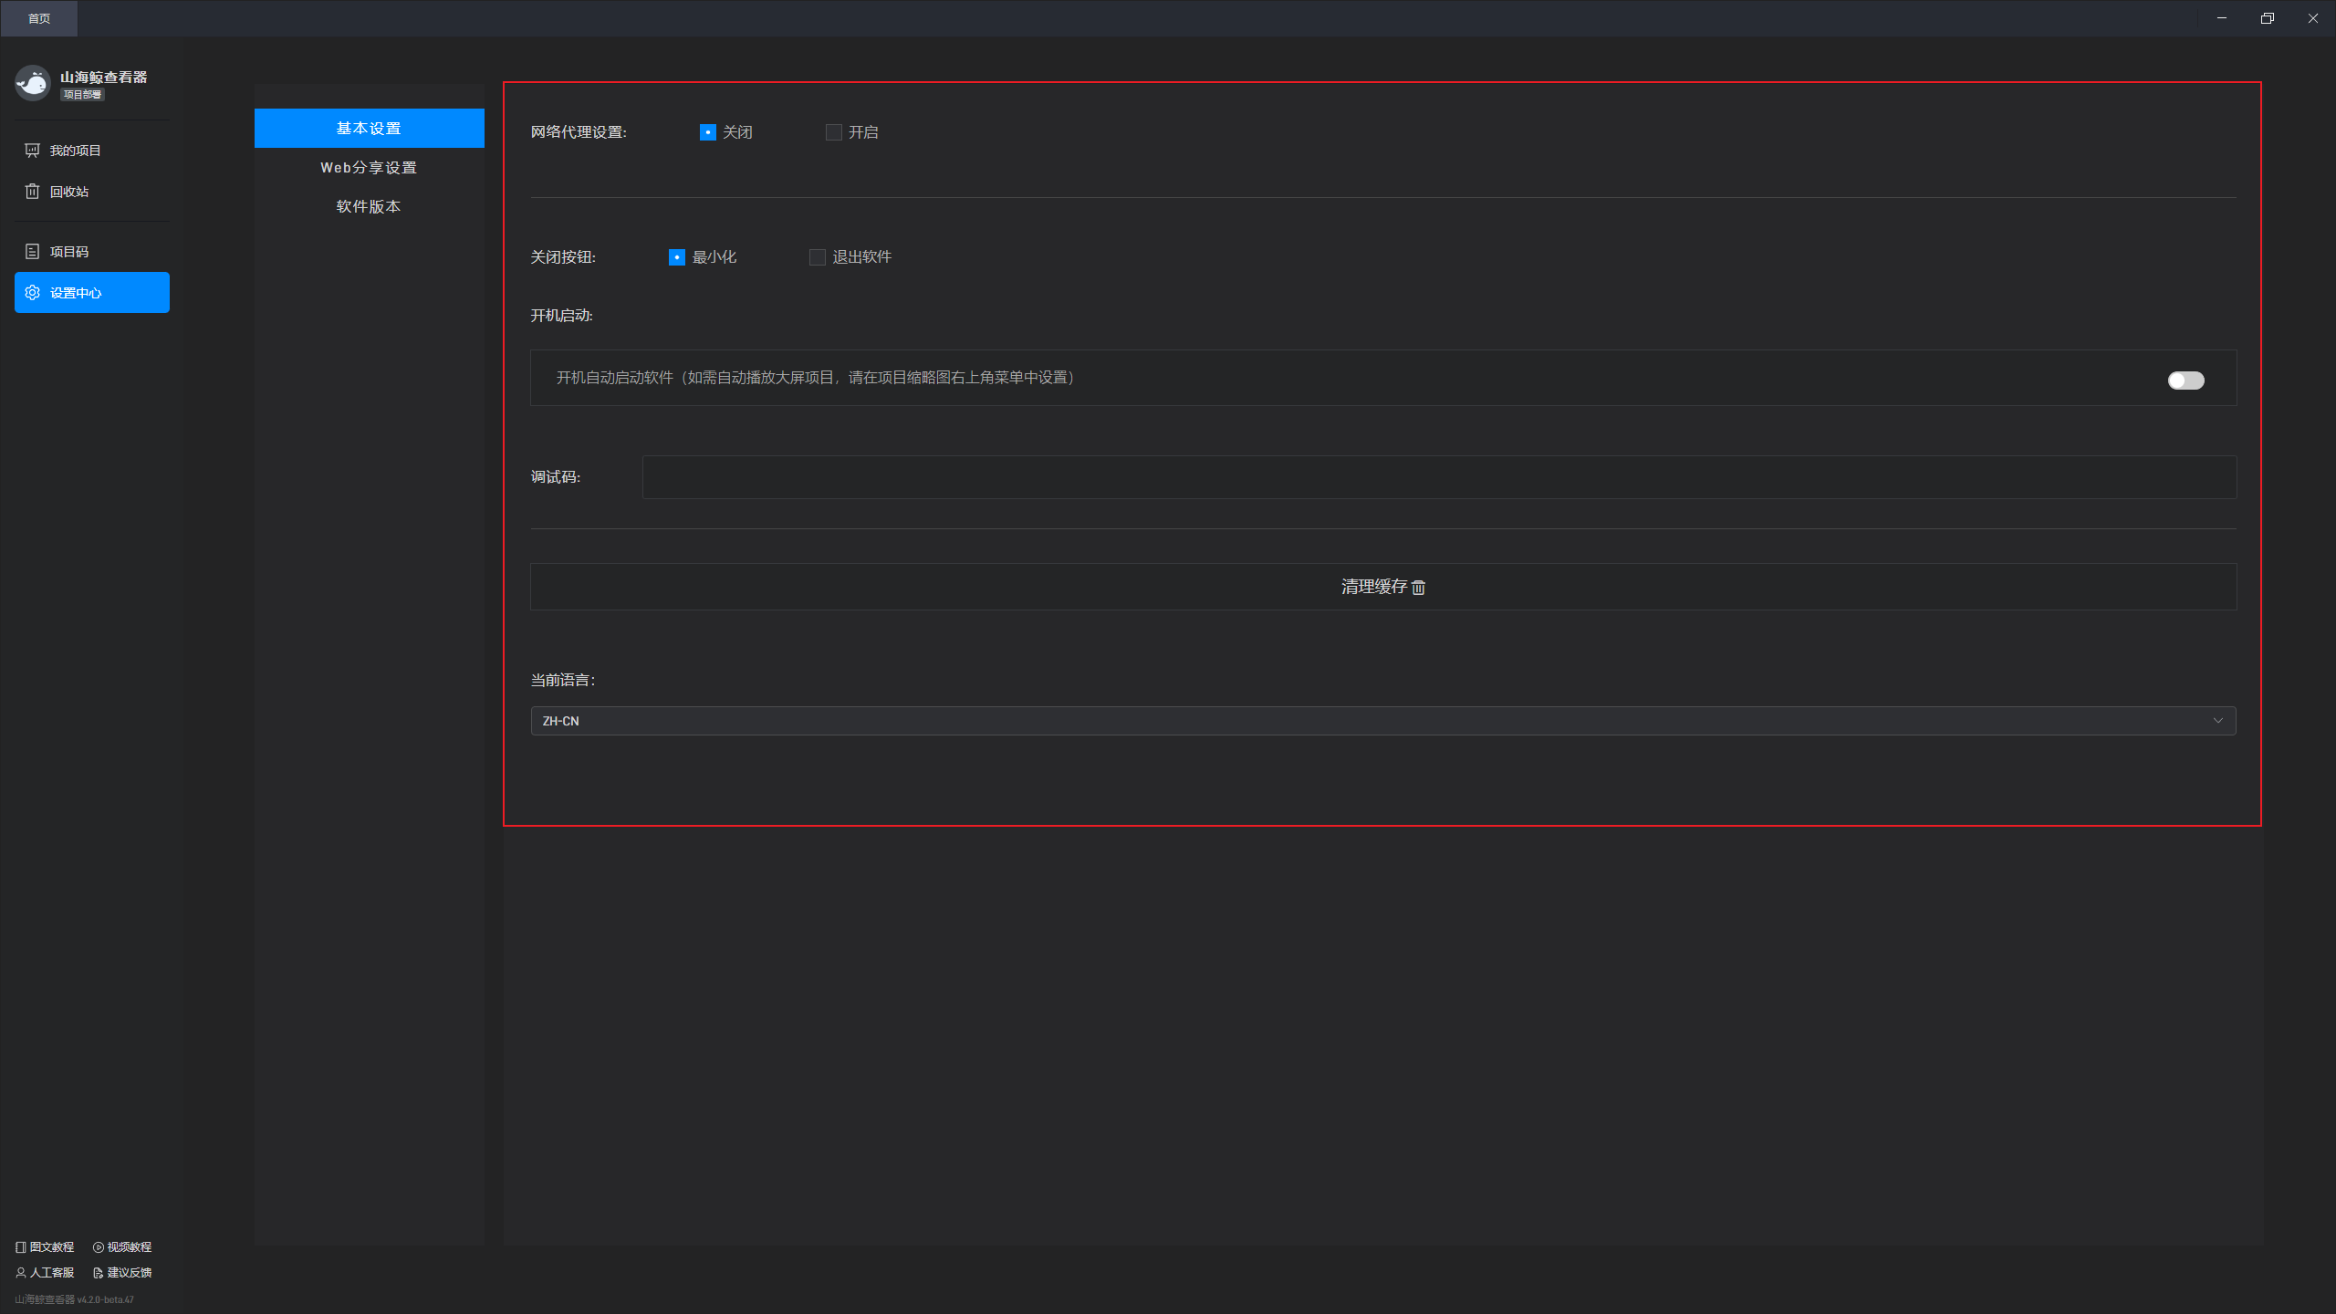2336x1314 pixels.
Task: Open the 软件版本 tab
Action: (369, 207)
